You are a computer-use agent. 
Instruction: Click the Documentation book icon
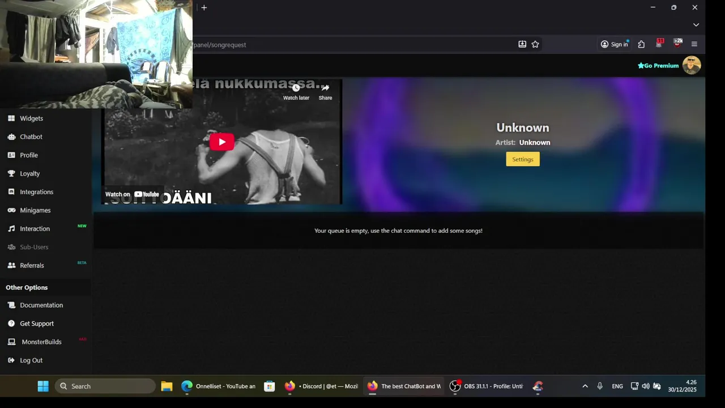coord(11,305)
